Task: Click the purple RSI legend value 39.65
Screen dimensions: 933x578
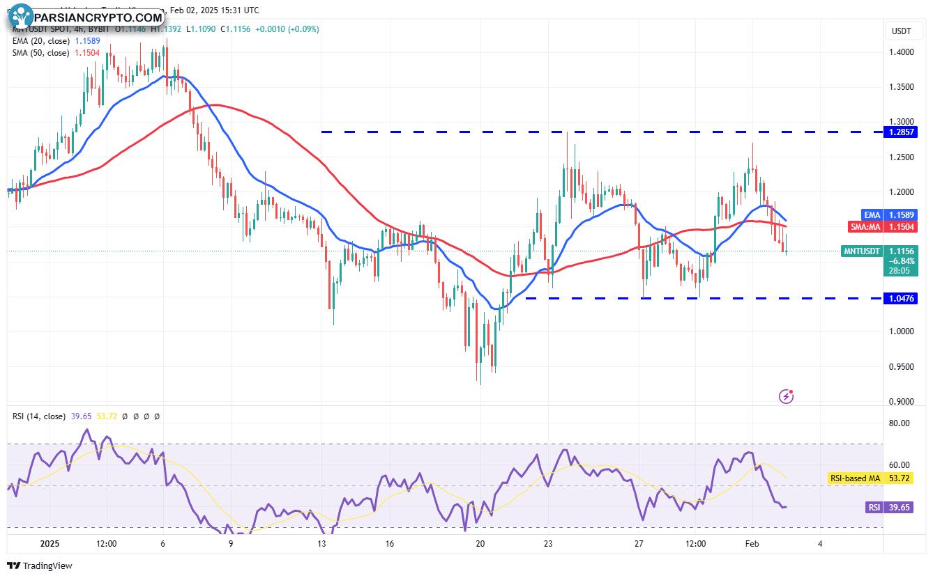Action: coord(81,416)
